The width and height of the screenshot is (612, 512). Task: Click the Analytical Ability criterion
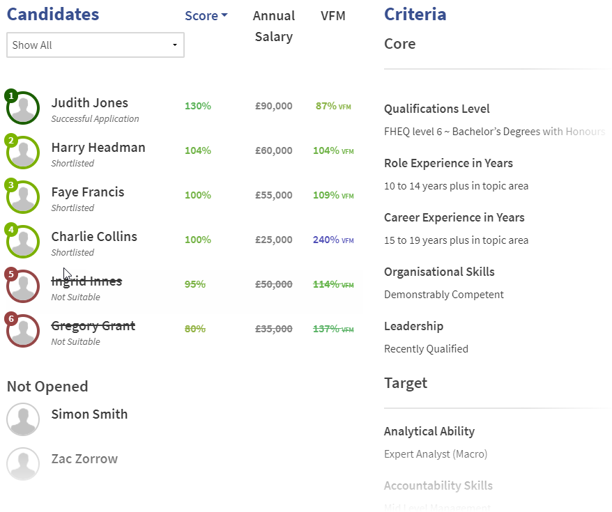(429, 431)
